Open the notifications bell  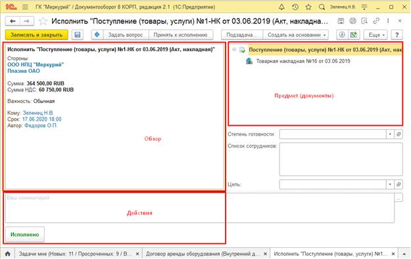pyautogui.click(x=281, y=7)
